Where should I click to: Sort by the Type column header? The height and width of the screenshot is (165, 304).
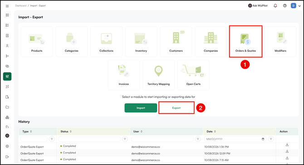(27, 131)
